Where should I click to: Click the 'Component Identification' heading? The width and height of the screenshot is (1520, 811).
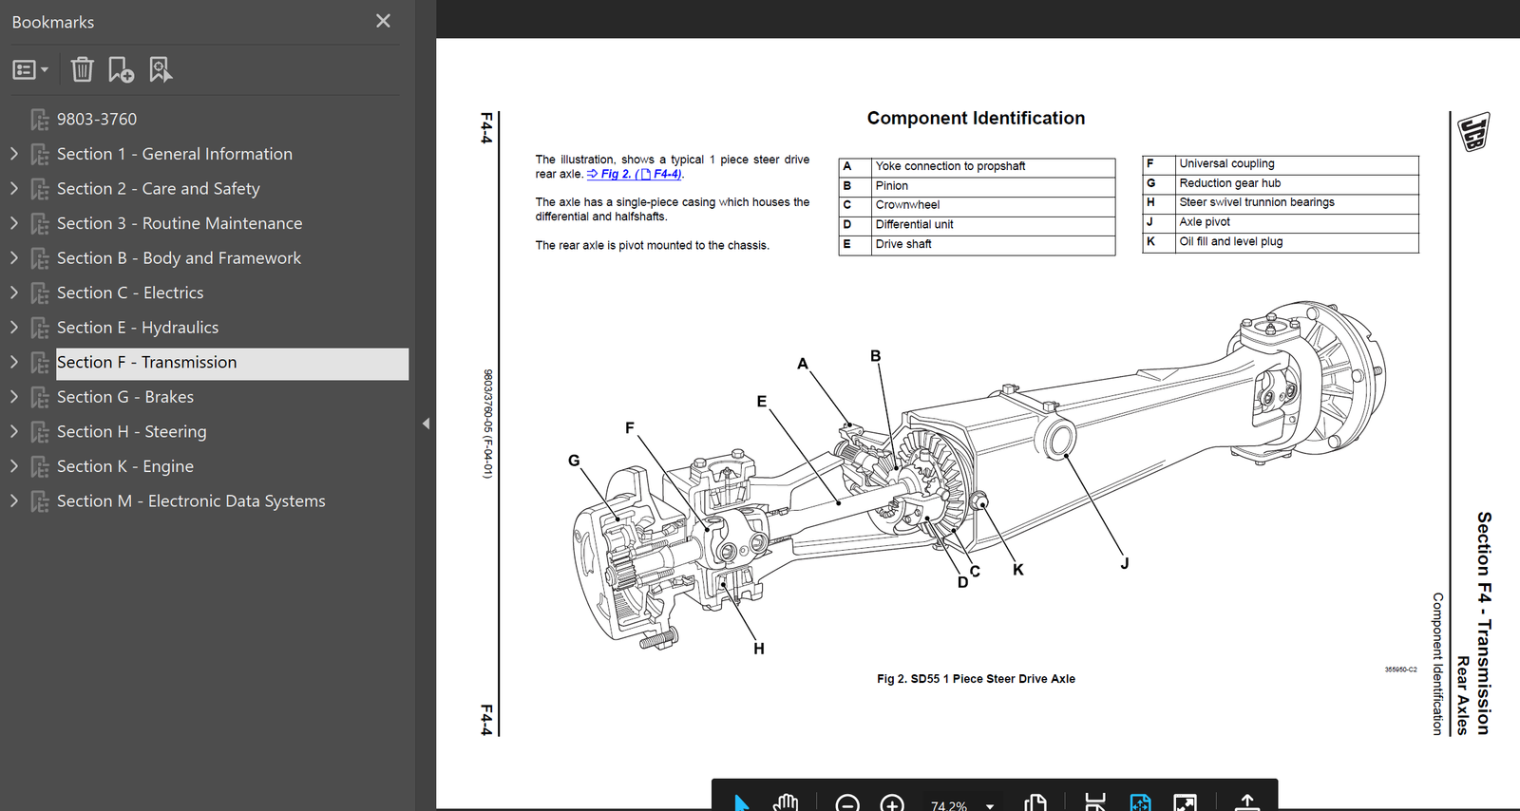pos(976,118)
